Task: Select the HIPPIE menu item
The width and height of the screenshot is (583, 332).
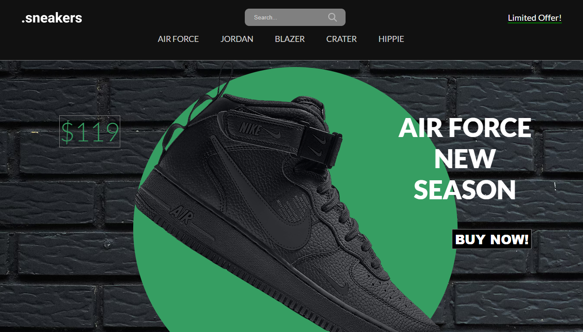Action: click(x=391, y=39)
